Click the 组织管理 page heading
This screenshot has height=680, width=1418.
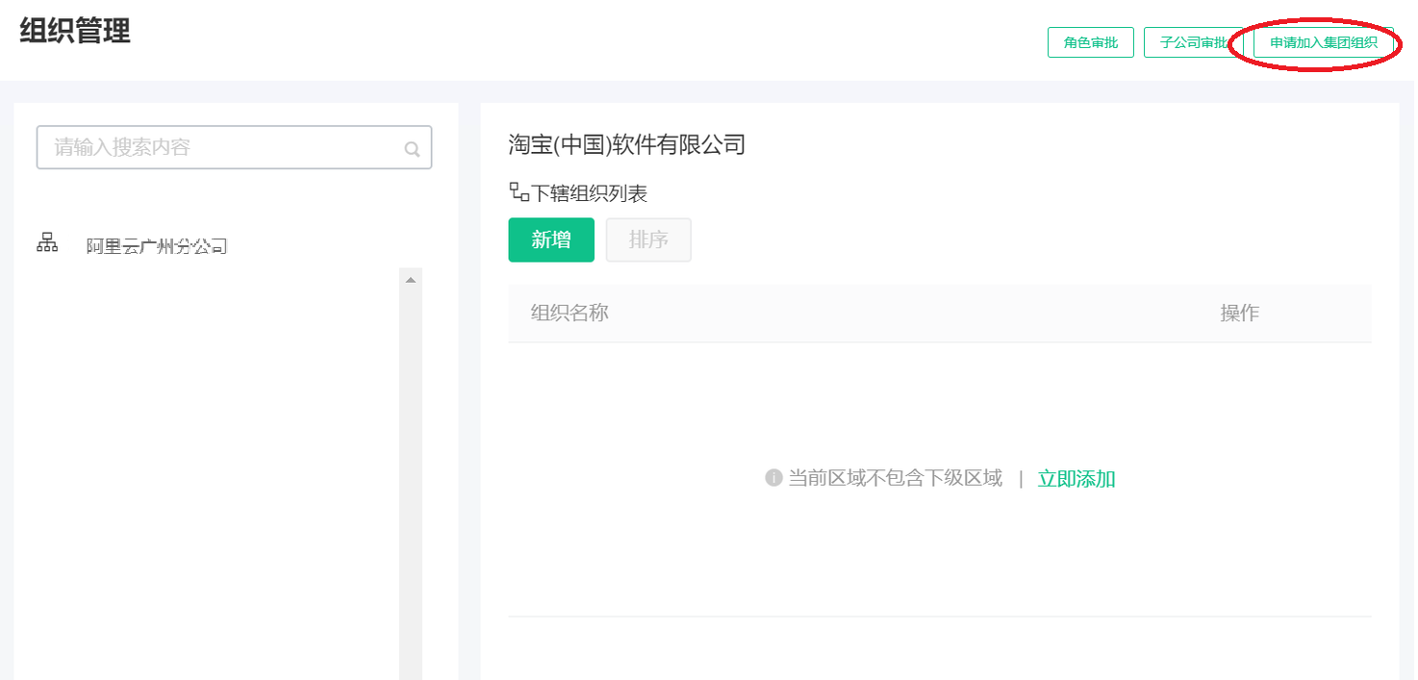pyautogui.click(x=75, y=31)
